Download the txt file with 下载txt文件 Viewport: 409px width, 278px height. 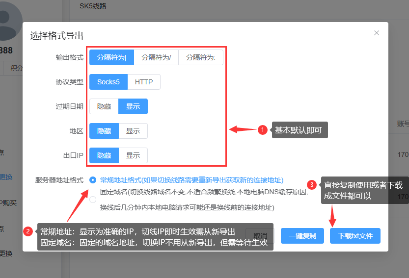pyautogui.click(x=355, y=236)
